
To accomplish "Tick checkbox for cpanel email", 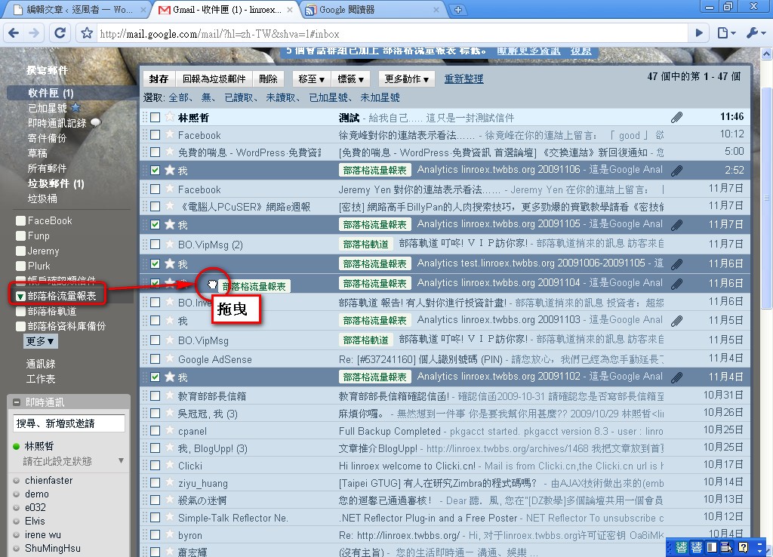I will click(156, 431).
